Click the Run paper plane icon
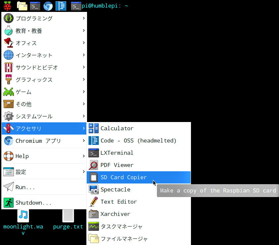The image size is (279, 245). click(9, 187)
